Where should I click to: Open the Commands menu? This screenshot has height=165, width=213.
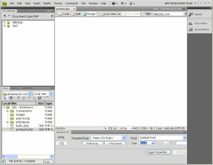click(72, 3)
